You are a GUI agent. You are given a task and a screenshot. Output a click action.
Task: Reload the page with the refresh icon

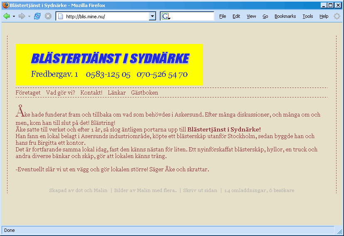tap(37, 16)
